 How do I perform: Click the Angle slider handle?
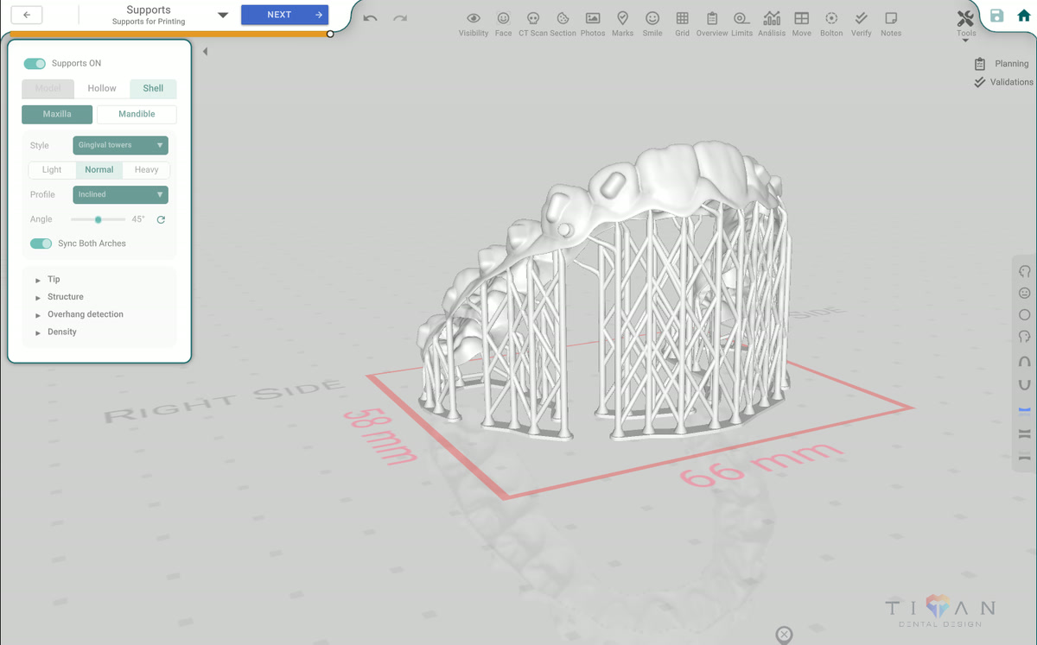pos(99,220)
